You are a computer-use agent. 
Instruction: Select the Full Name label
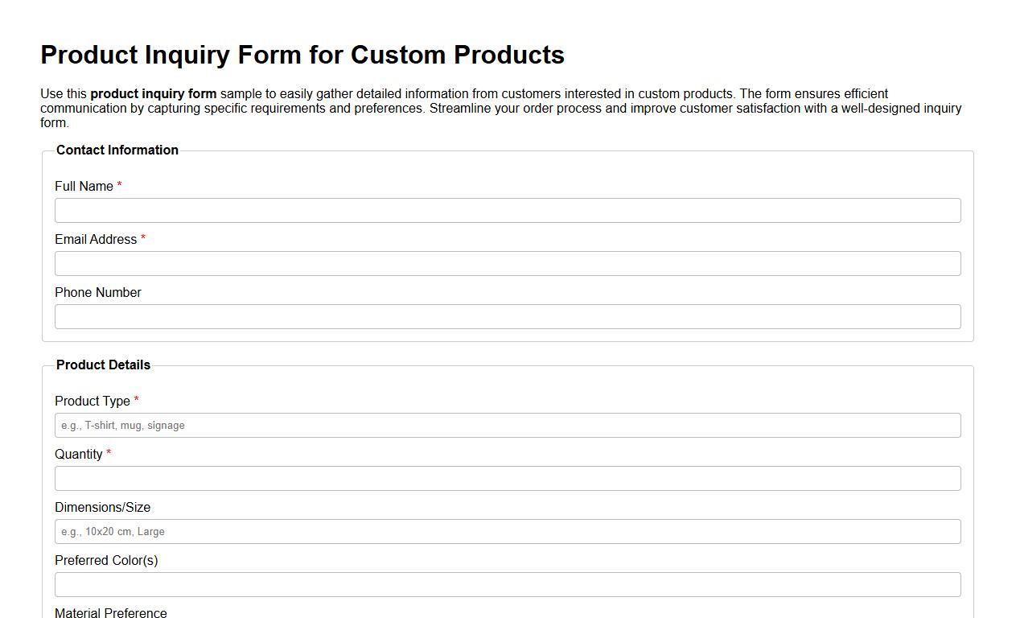coord(83,186)
